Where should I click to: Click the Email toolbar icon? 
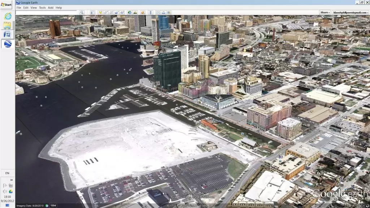(x=158, y=13)
